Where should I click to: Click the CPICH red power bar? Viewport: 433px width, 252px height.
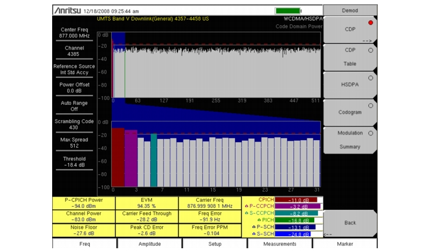[x=295, y=199]
